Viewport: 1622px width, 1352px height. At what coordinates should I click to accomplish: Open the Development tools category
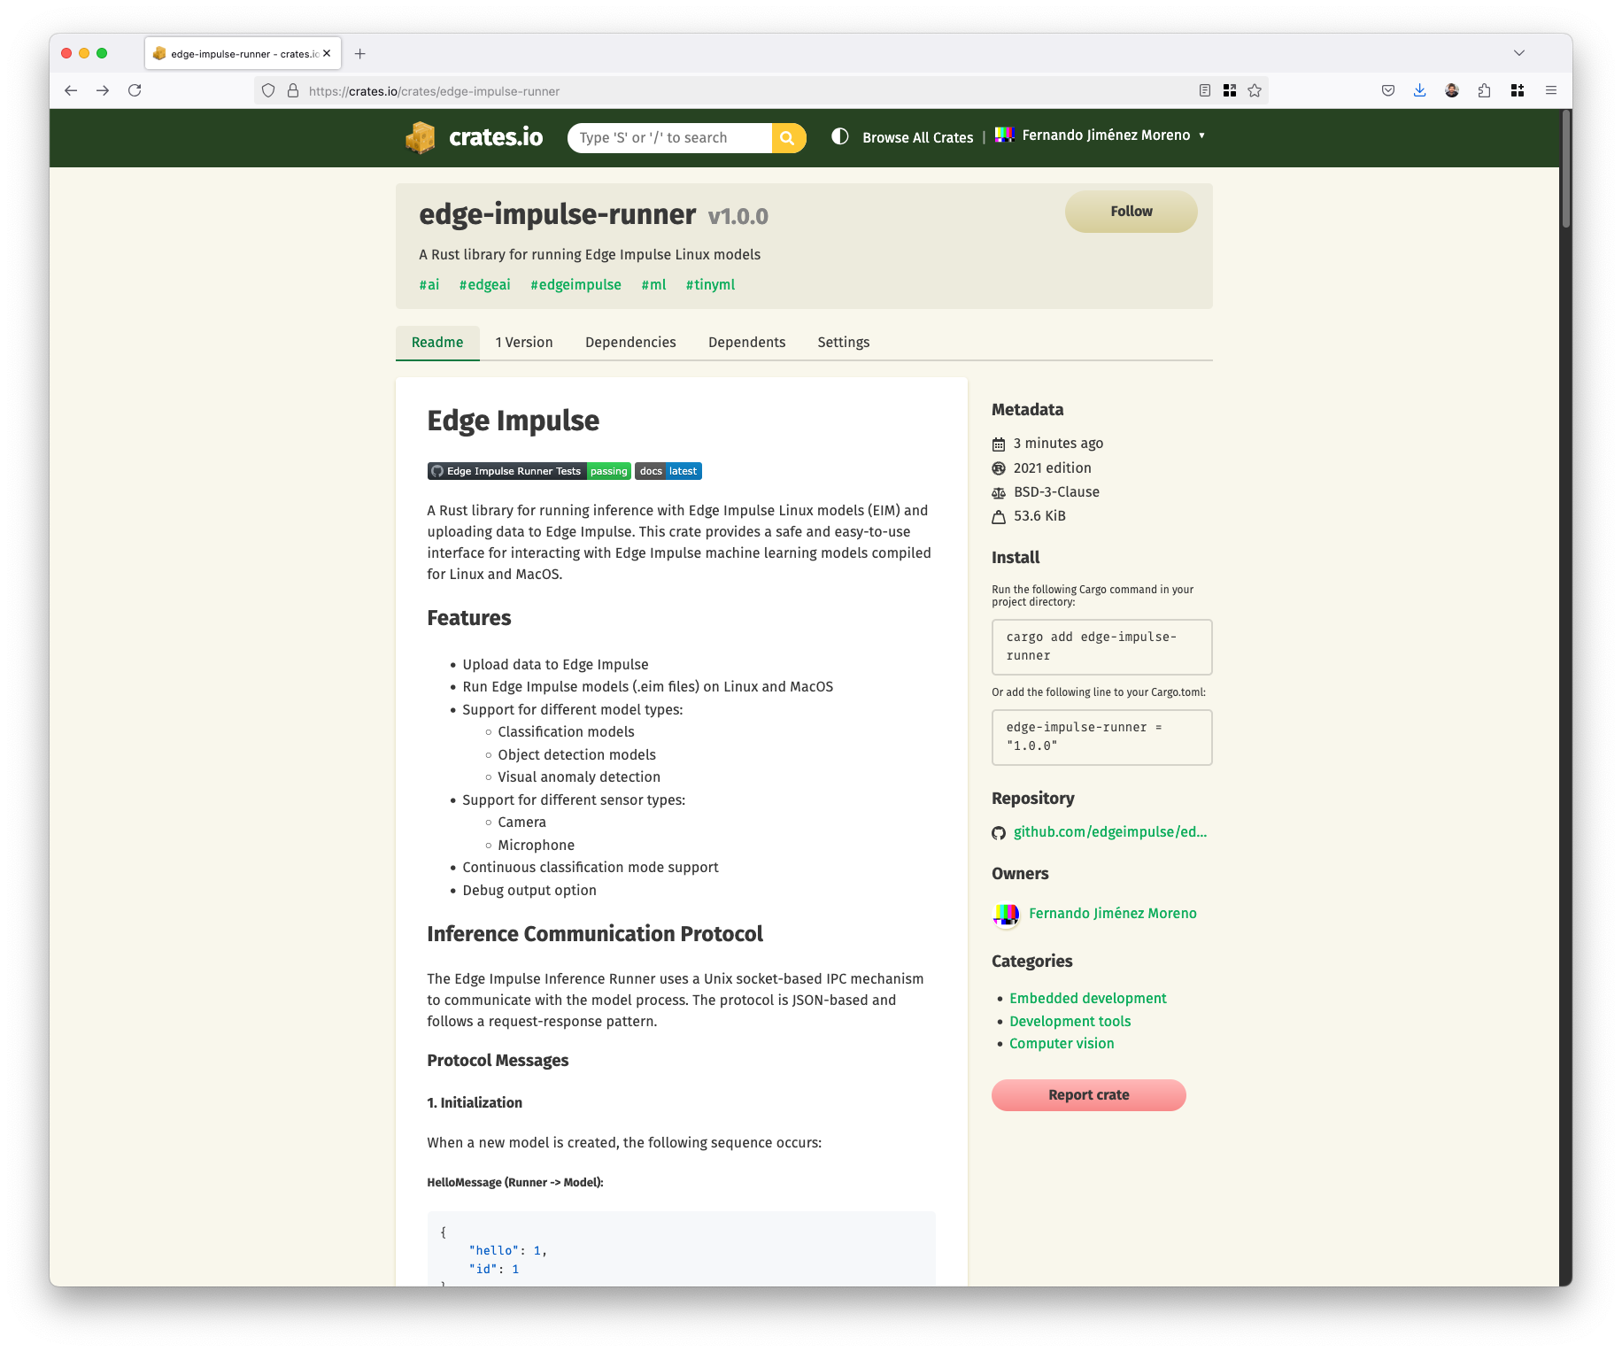tap(1070, 1021)
